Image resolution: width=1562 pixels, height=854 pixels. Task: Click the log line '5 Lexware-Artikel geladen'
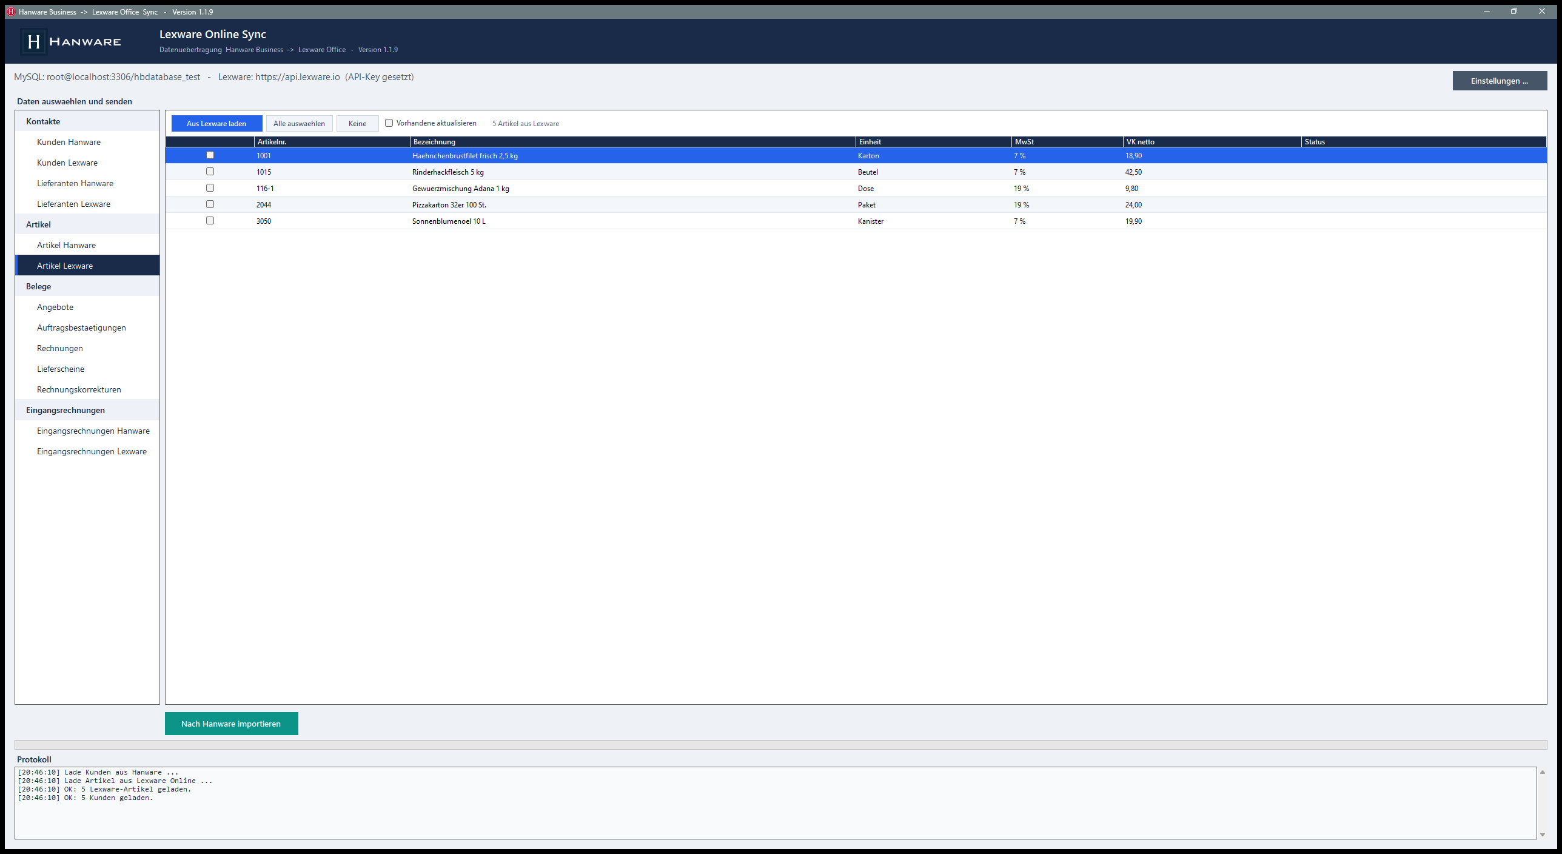pos(104,789)
